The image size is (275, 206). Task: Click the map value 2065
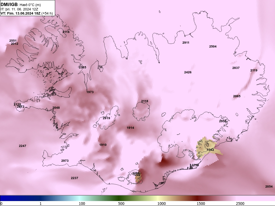(x=237, y=96)
